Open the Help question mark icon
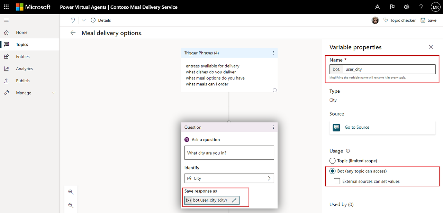This screenshot has height=213, width=443. (421, 7)
